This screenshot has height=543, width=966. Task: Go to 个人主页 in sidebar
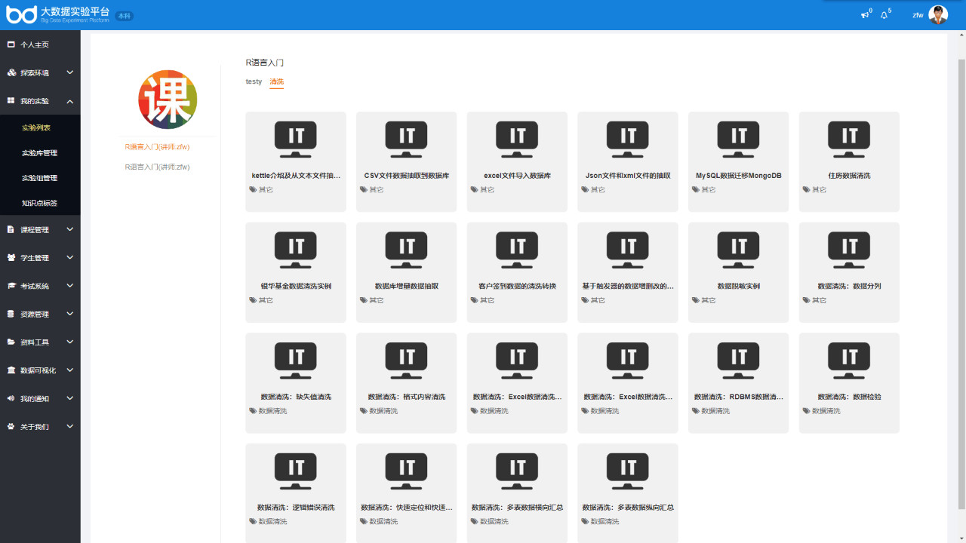pyautogui.click(x=35, y=45)
